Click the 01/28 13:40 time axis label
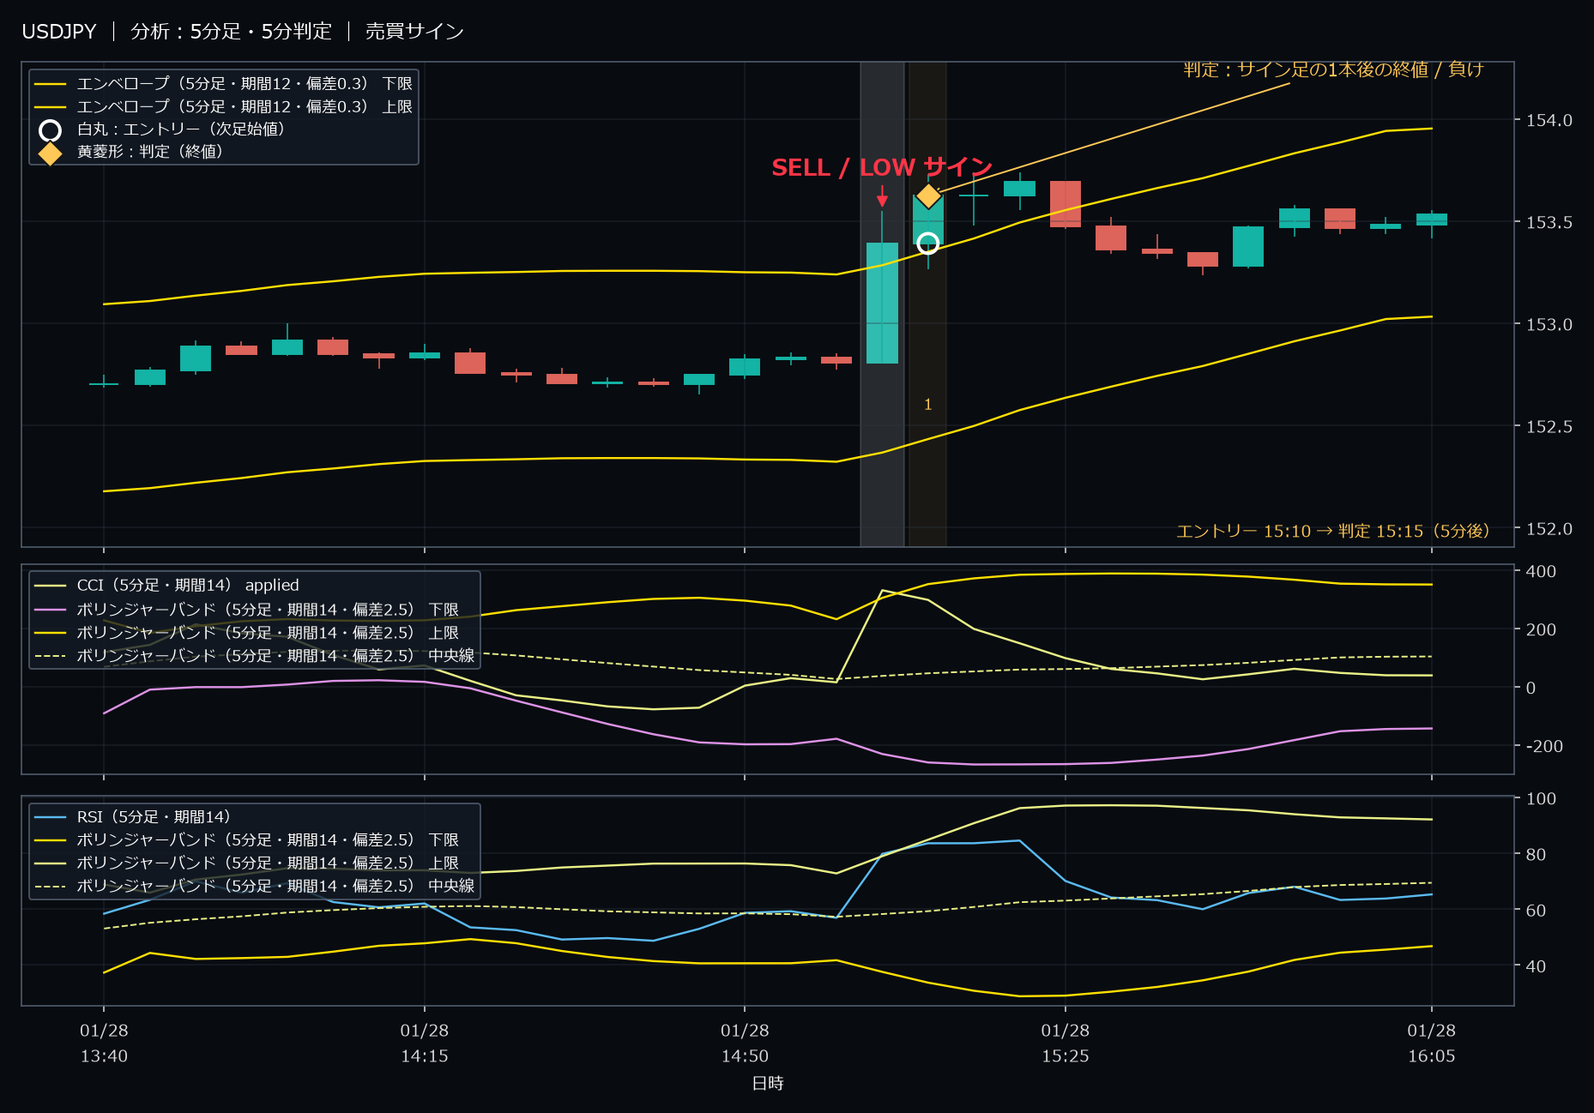Screen dimensions: 1594x1113 [x=104, y=1043]
